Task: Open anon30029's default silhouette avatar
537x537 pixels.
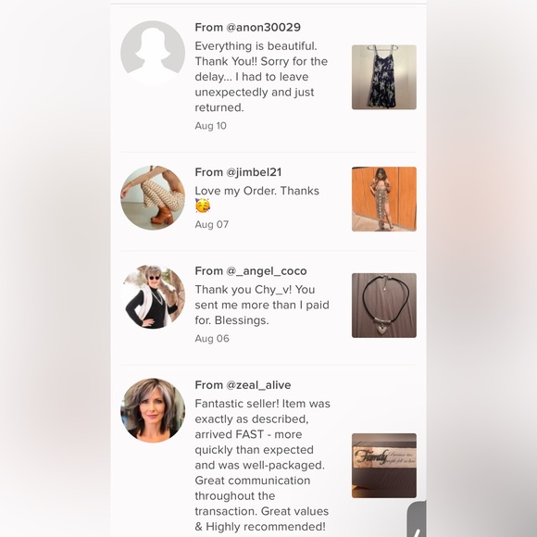Action: (x=153, y=53)
